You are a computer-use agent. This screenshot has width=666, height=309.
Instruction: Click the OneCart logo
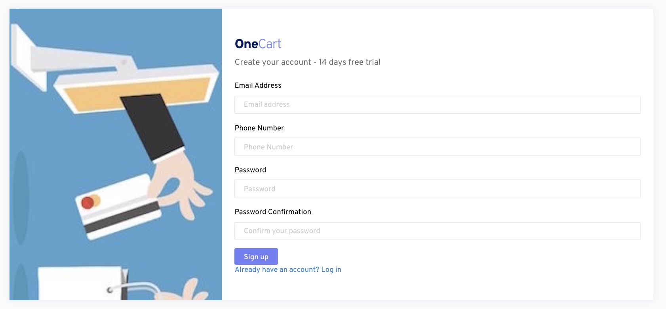[258, 44]
